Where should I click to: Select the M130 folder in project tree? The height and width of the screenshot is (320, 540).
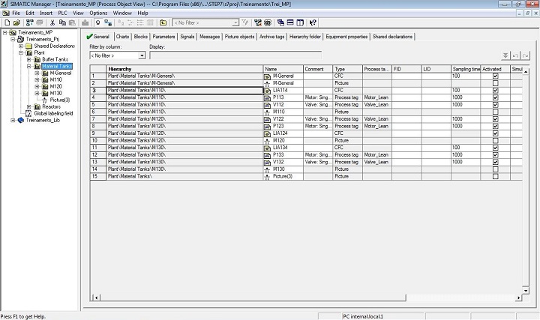tap(55, 93)
